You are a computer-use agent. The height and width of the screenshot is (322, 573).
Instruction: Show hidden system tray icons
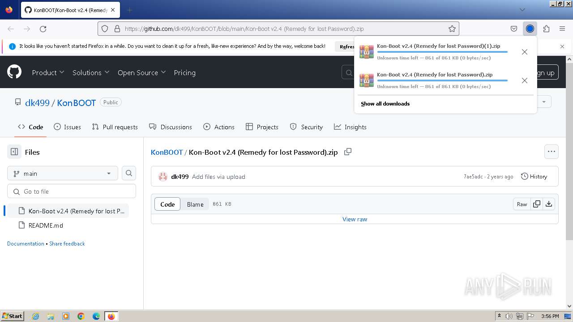click(499, 316)
